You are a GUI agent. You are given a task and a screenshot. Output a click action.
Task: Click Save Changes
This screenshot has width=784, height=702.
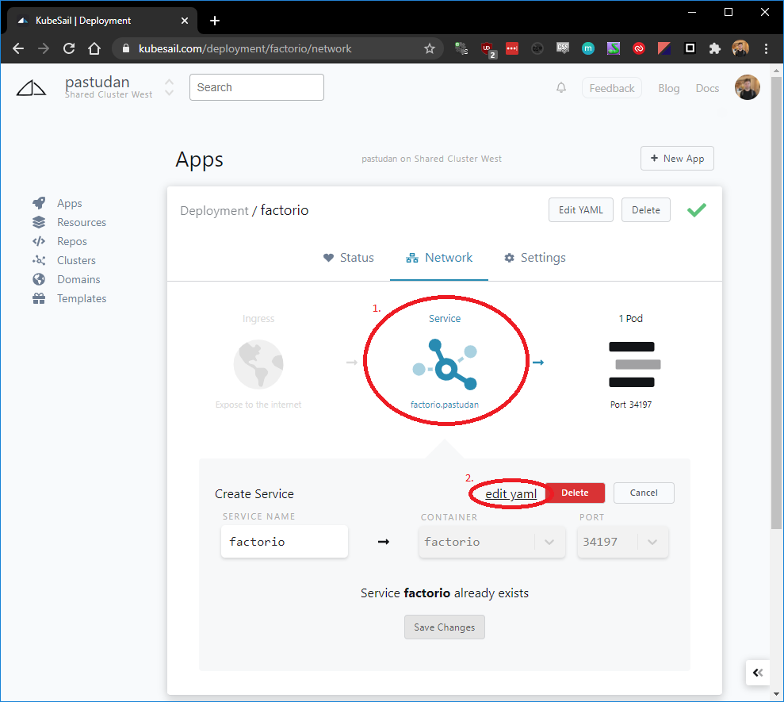(x=445, y=627)
